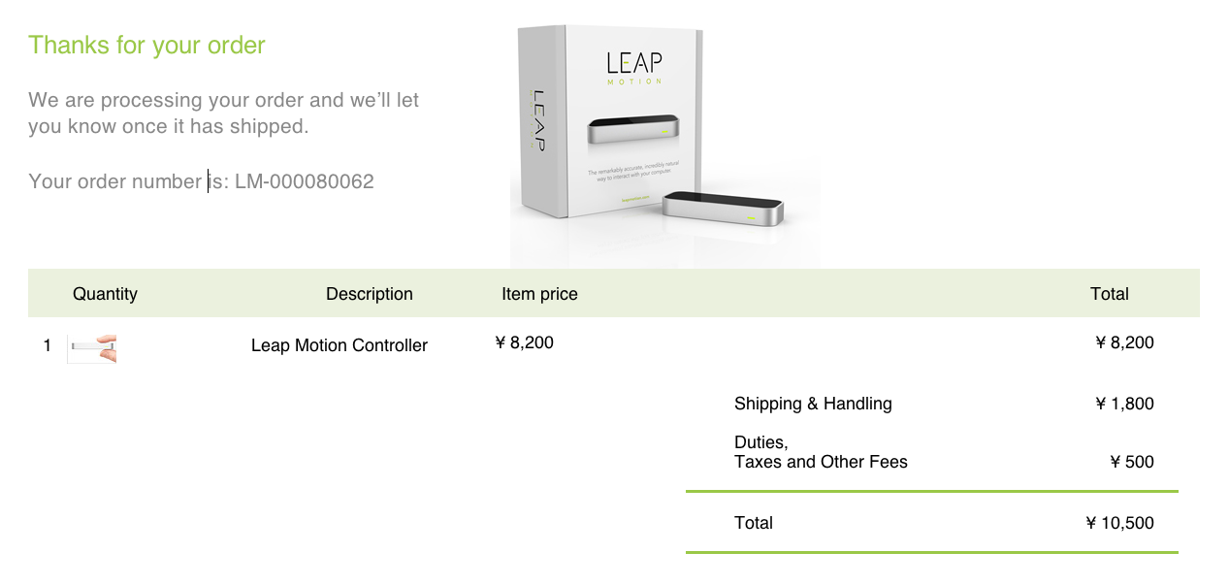1229x585 pixels.
Task: Click the Duties, Taxes and Other Fees label
Action: coord(821,452)
